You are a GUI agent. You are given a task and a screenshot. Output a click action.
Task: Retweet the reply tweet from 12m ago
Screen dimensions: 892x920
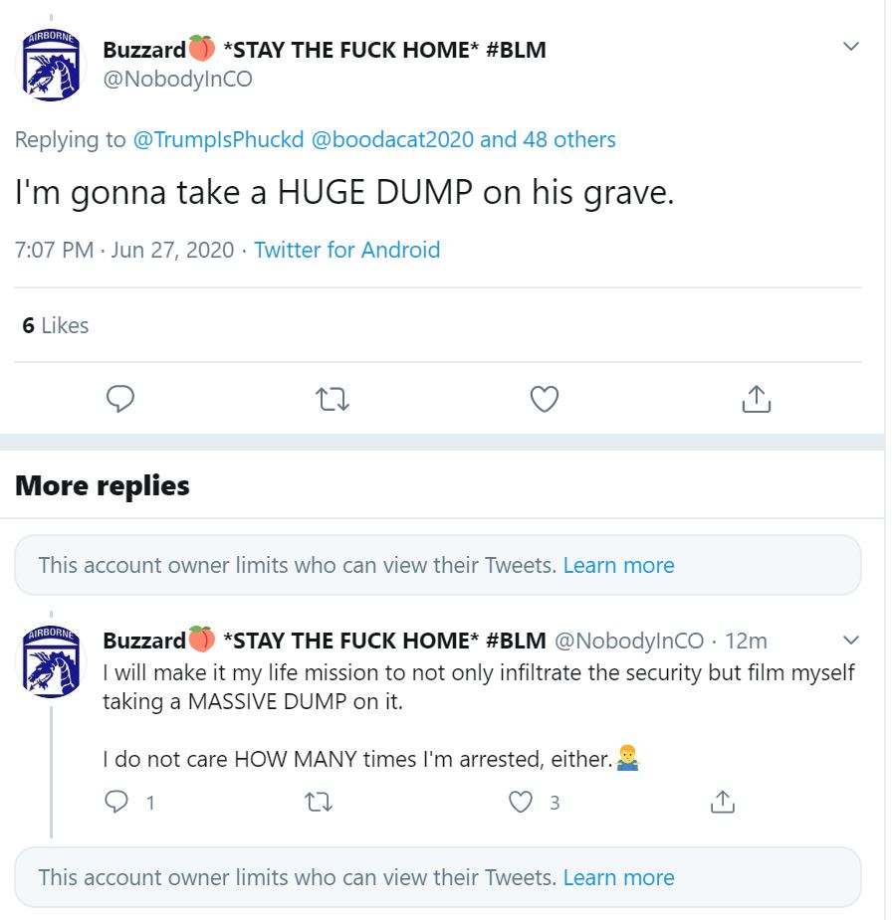point(319,801)
